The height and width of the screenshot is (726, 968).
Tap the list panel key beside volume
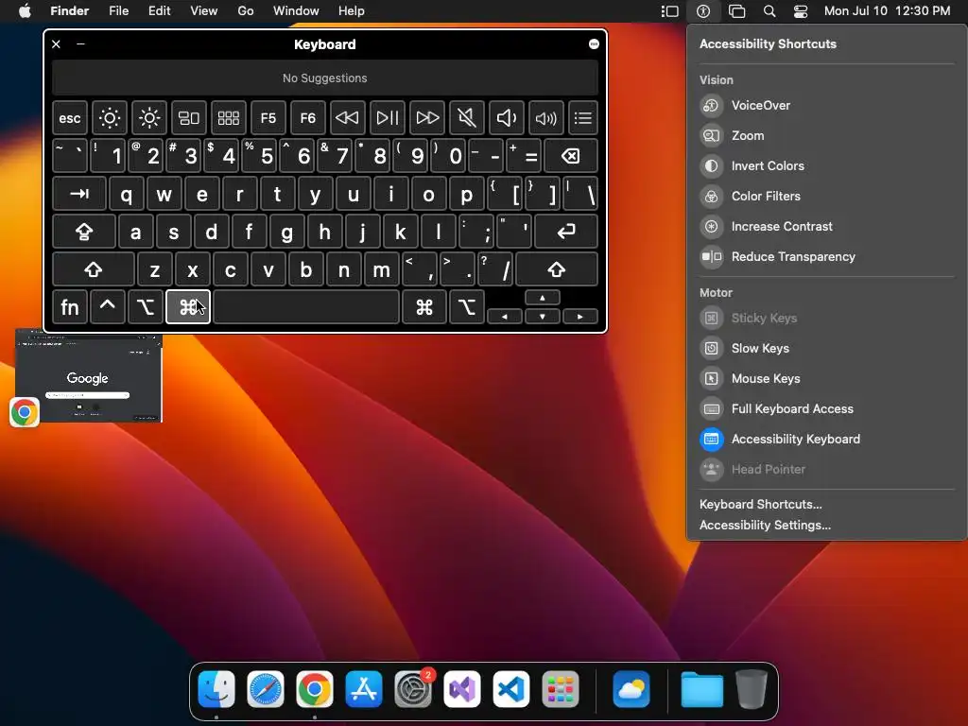click(582, 117)
